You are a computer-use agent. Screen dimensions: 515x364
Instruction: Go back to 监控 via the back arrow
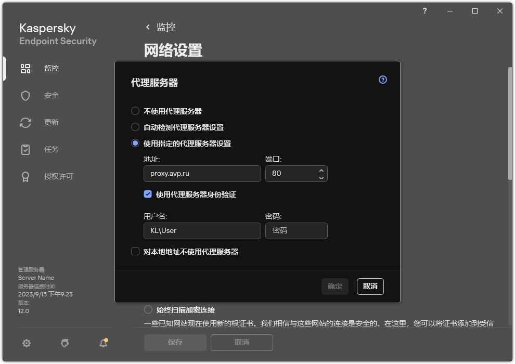[x=147, y=27]
